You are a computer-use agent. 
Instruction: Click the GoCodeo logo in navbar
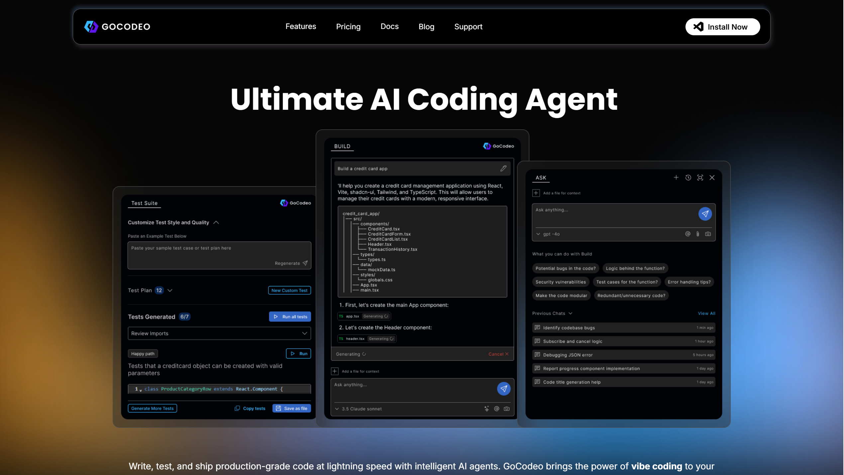(117, 27)
